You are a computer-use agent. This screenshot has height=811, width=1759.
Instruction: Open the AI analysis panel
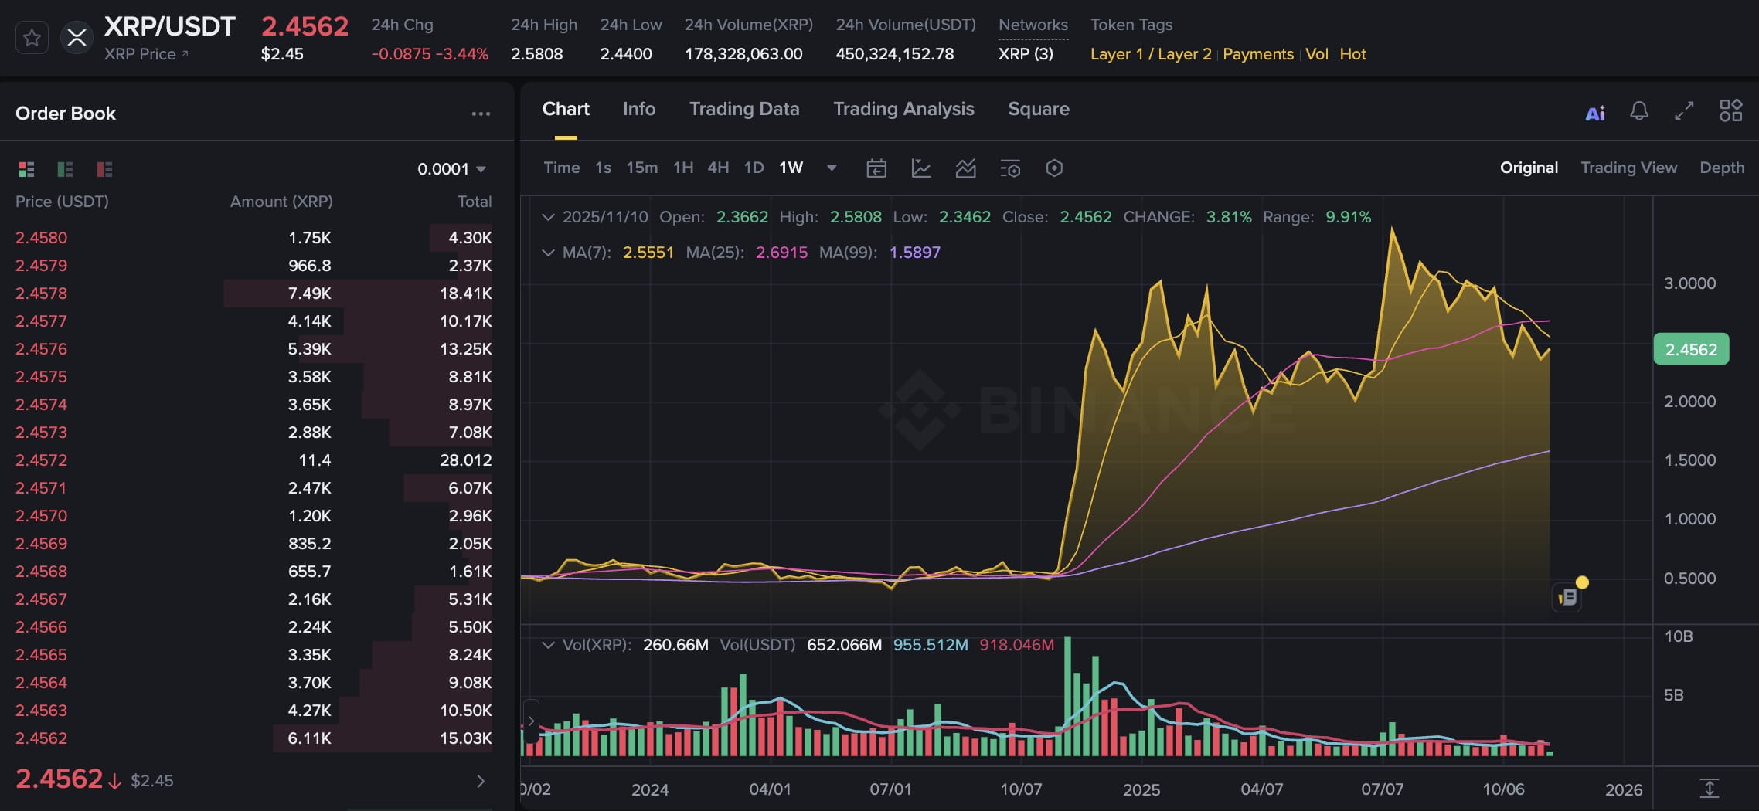1594,112
